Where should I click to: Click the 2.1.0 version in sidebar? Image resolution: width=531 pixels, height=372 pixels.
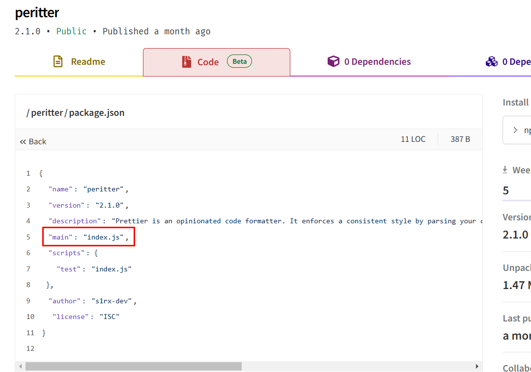click(515, 234)
